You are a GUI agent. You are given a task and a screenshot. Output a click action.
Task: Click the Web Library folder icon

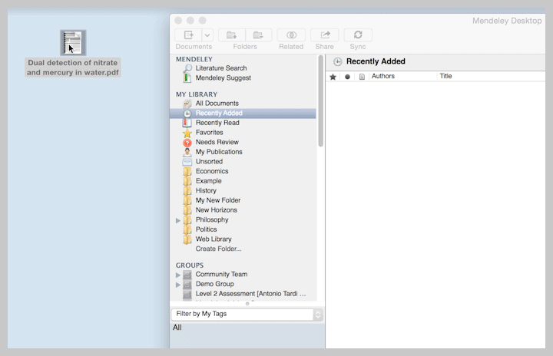tap(187, 239)
